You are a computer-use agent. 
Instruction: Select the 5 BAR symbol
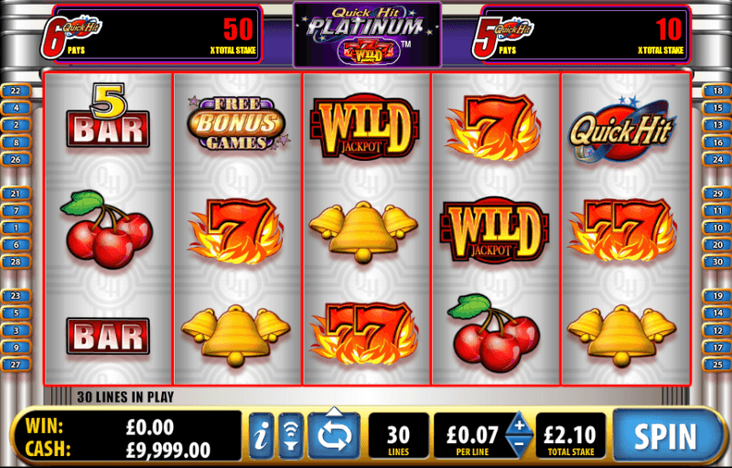pos(108,115)
